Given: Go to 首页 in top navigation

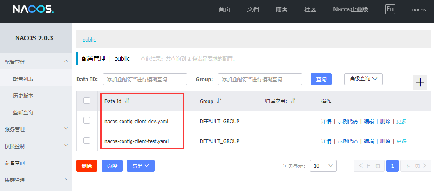Looking at the screenshot, I should [224, 9].
